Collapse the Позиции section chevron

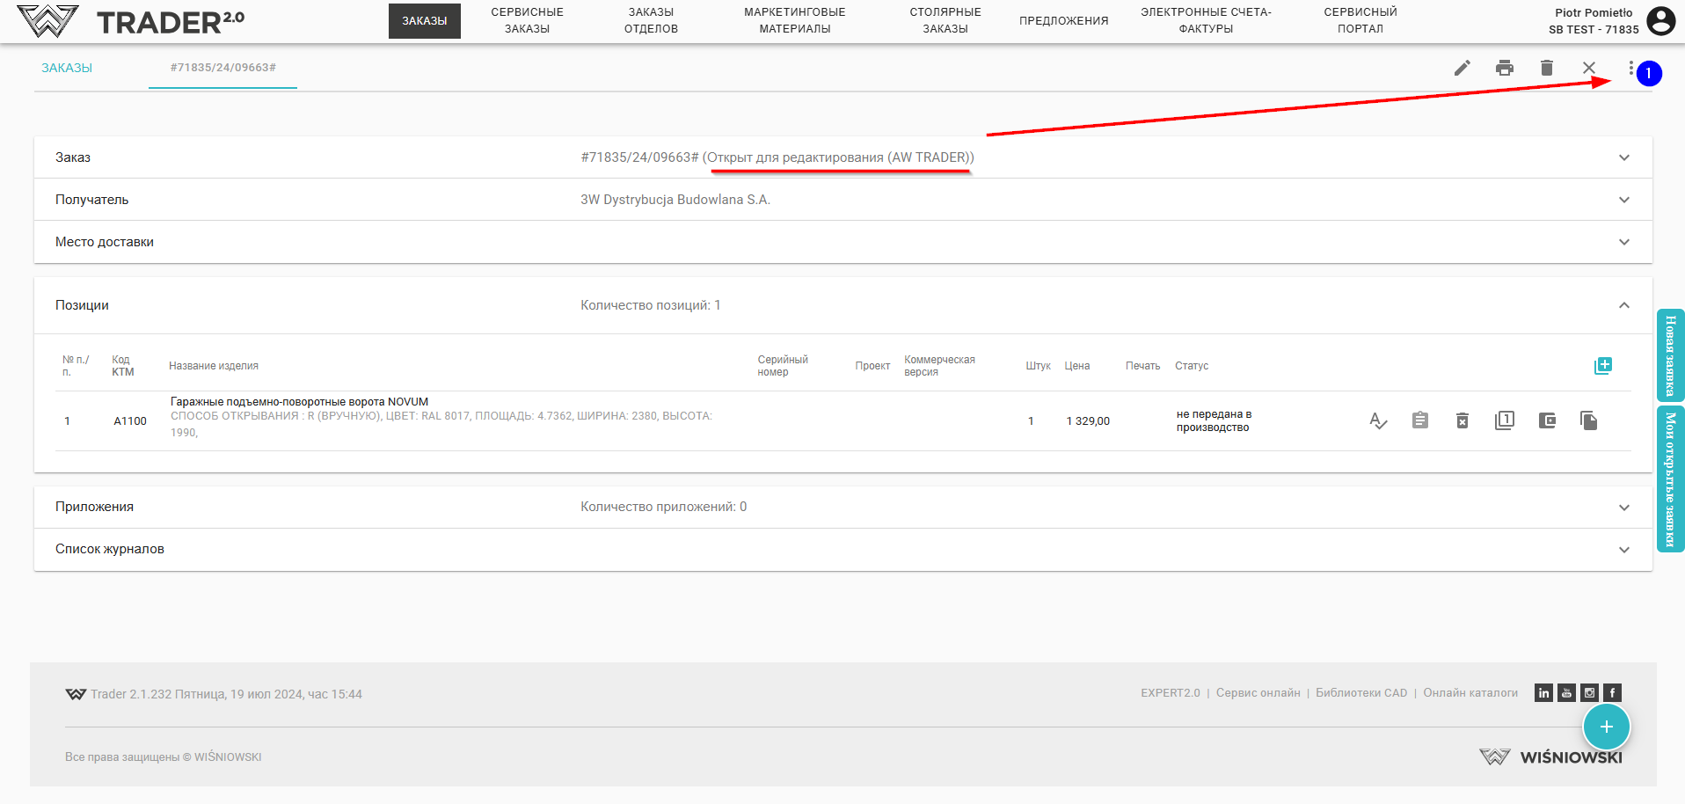tap(1623, 305)
